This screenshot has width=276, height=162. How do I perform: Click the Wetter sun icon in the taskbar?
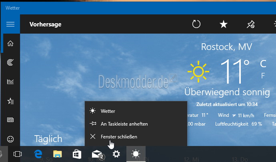pyautogui.click(x=136, y=154)
